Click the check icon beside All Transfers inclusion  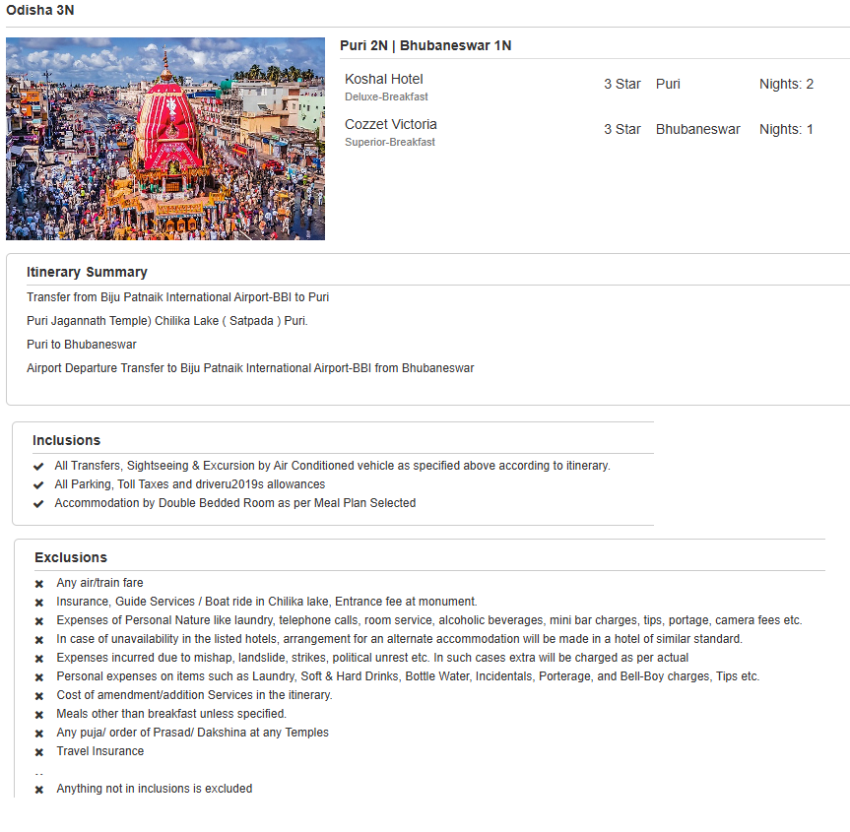coord(38,466)
